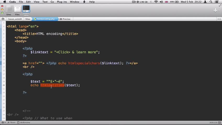Viewport: 222px width, 125px height.
Task: Open the Window menu
Action: click(75, 2)
